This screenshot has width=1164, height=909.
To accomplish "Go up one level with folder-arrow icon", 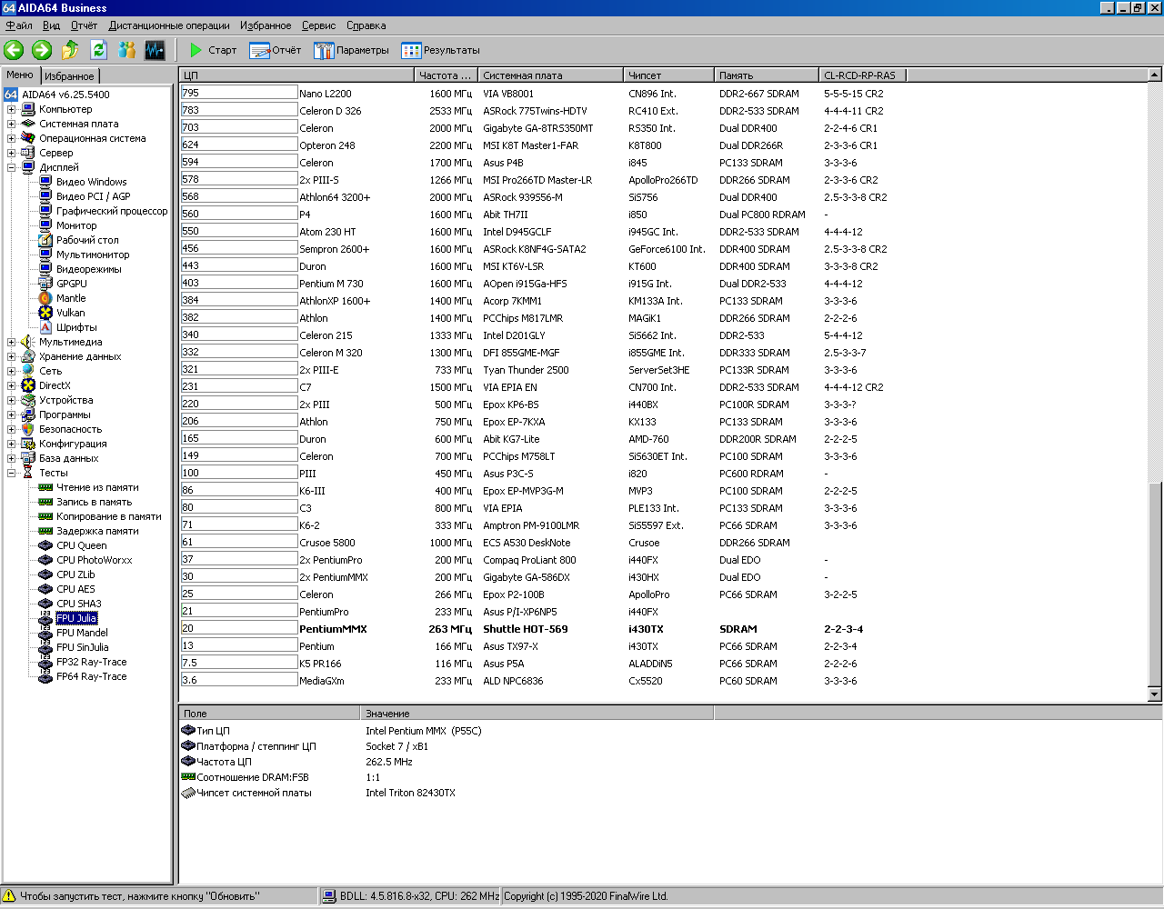I will pyautogui.click(x=70, y=50).
